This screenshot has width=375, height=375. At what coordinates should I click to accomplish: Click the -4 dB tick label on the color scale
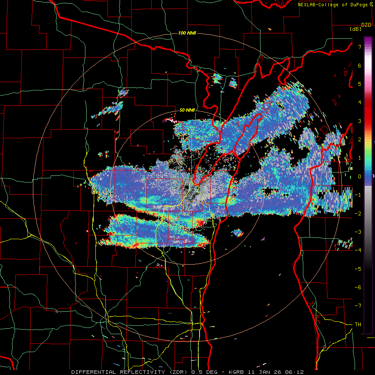(x=358, y=250)
